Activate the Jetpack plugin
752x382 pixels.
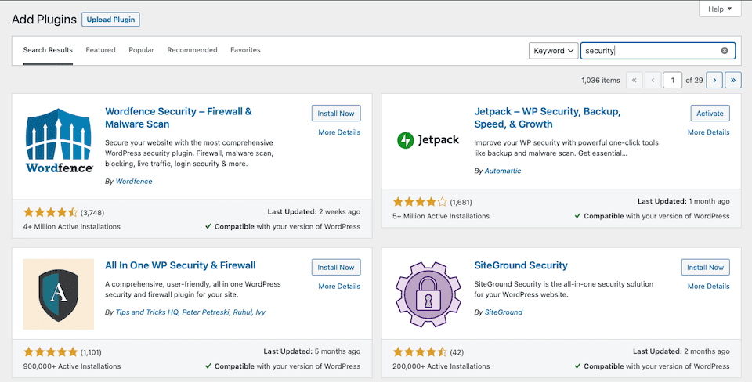click(710, 114)
